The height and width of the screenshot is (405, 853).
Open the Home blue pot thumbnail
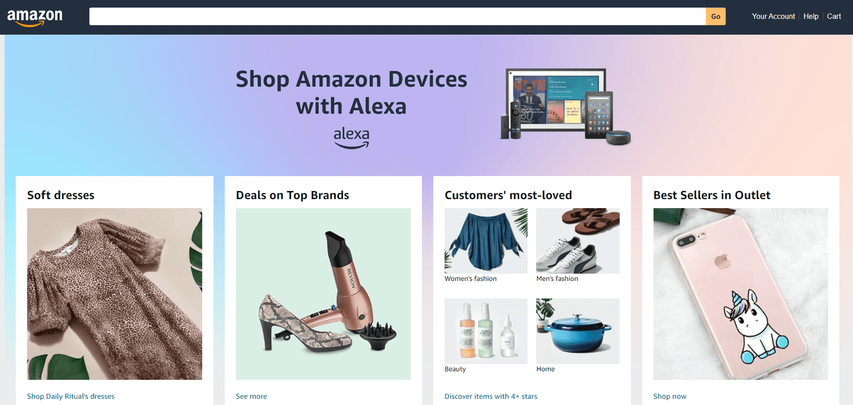pyautogui.click(x=578, y=331)
